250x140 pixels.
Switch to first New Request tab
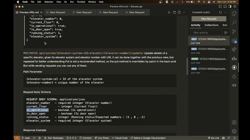pos(57,12)
